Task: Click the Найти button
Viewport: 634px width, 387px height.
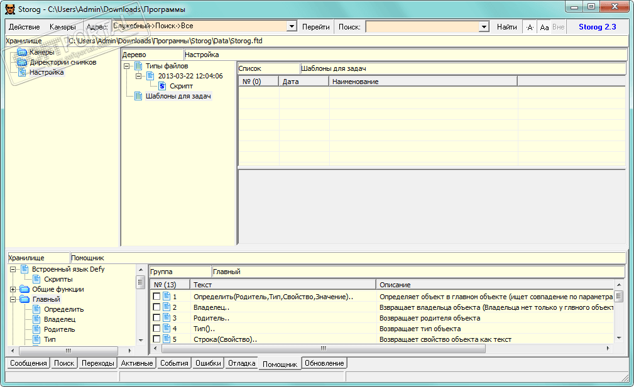Action: coord(506,27)
